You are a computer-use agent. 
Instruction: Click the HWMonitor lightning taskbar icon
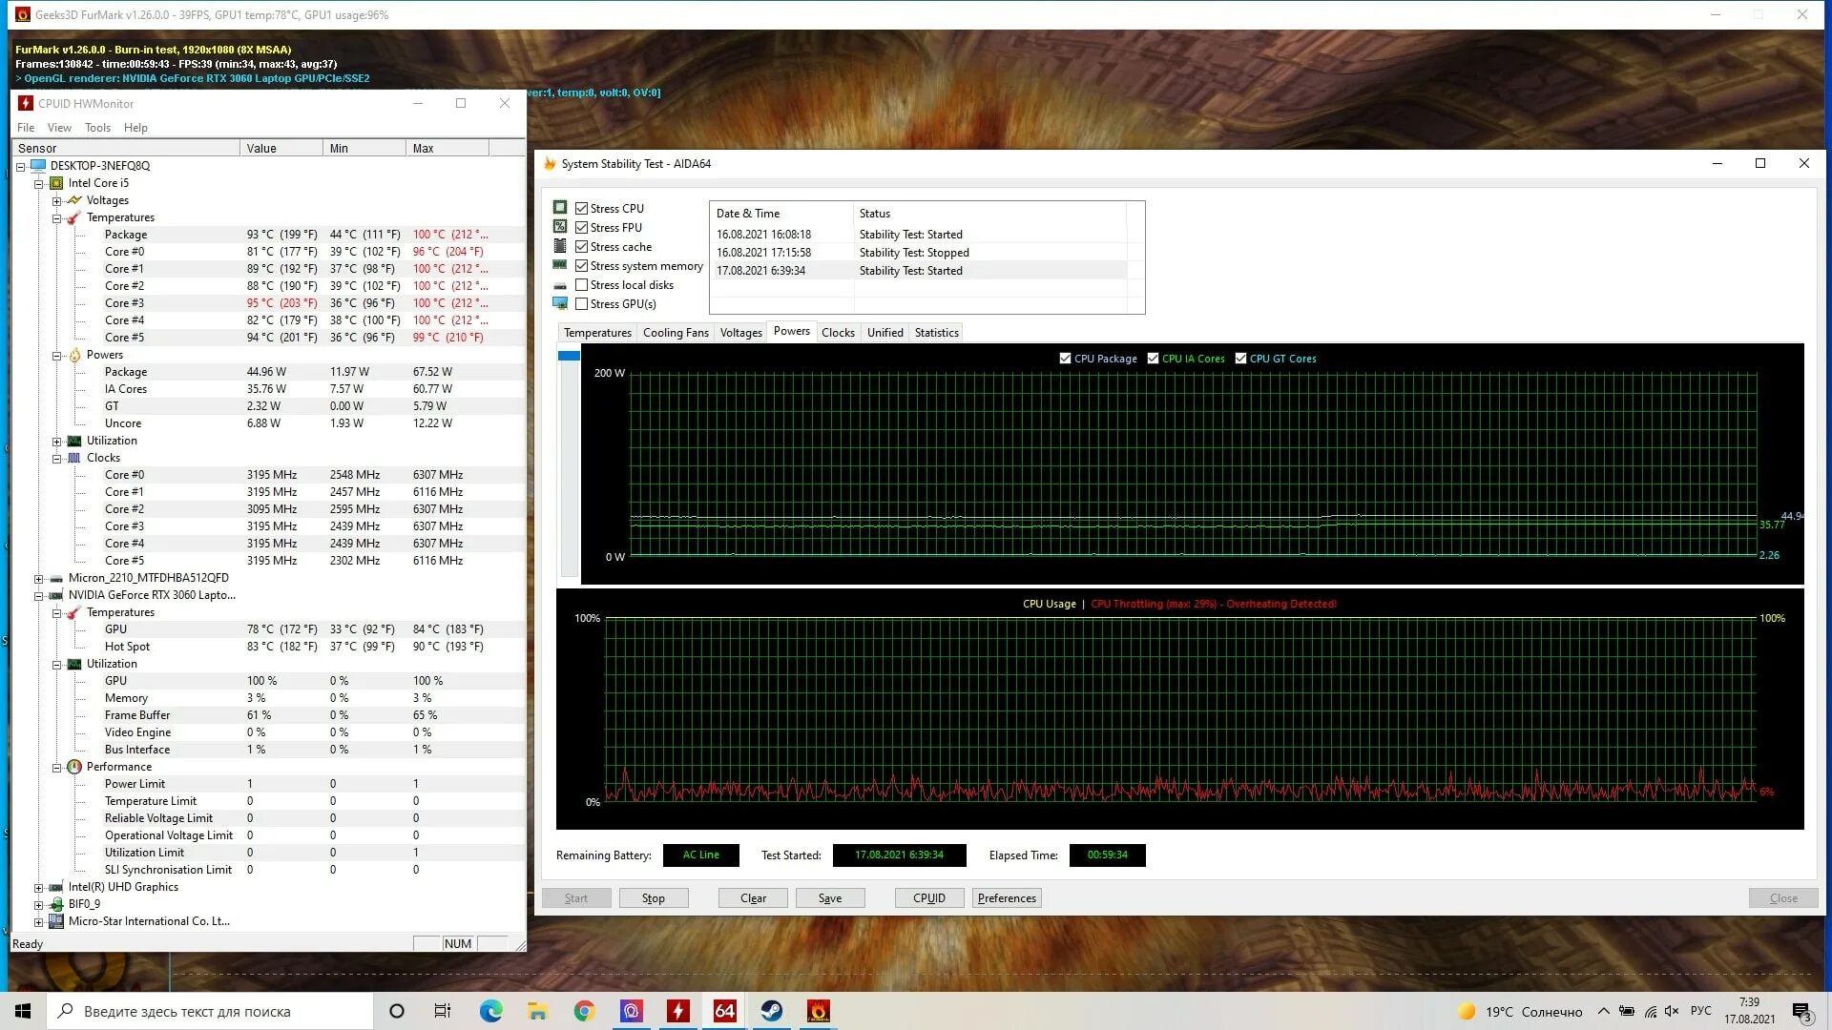click(x=678, y=1011)
